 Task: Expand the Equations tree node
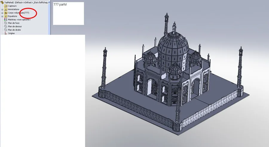(x=2, y=16)
